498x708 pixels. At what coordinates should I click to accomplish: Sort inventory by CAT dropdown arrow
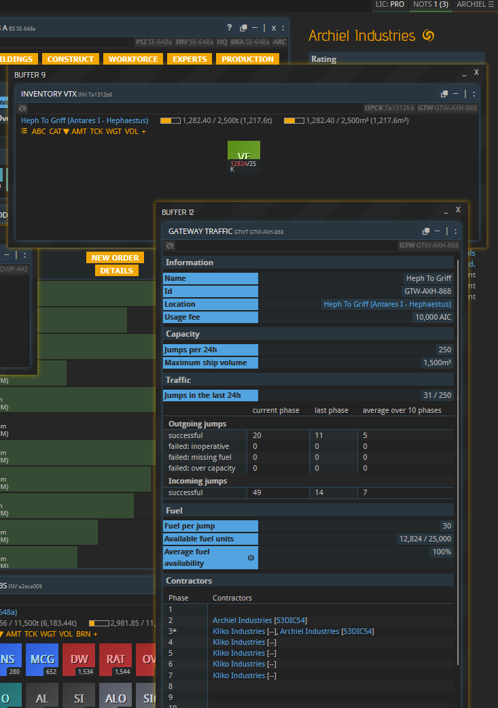[x=66, y=131]
